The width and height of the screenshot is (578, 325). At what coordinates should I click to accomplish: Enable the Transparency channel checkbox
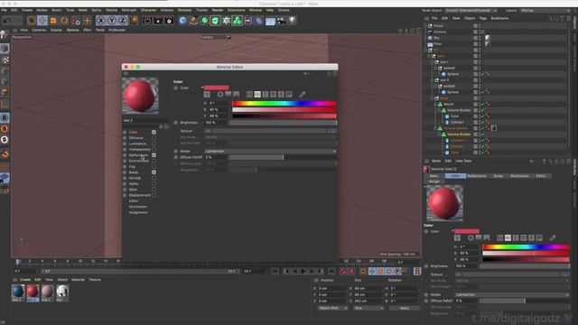(154, 149)
